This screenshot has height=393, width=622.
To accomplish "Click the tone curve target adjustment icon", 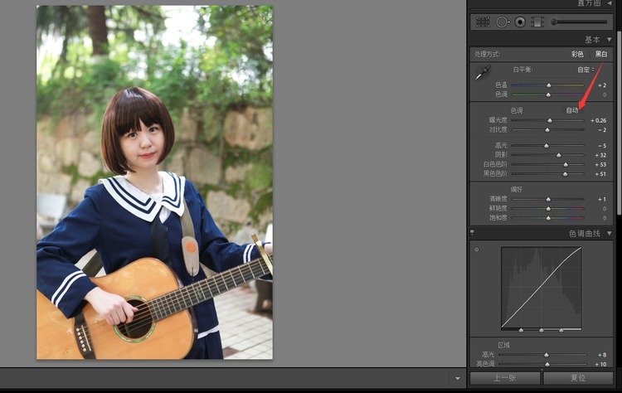I will [x=476, y=250].
